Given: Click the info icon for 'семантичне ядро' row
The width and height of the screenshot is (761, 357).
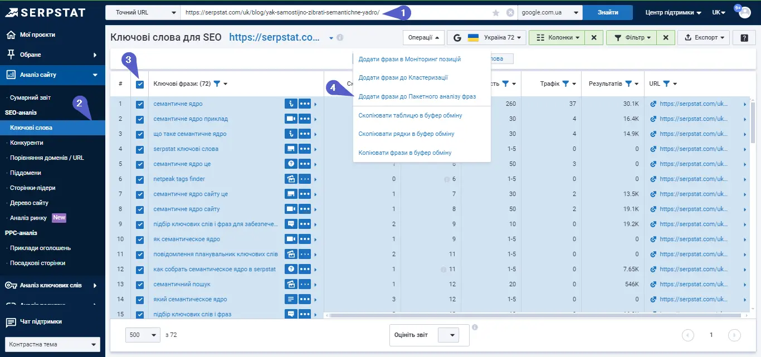Looking at the screenshot, I should pyautogui.click(x=290, y=104).
